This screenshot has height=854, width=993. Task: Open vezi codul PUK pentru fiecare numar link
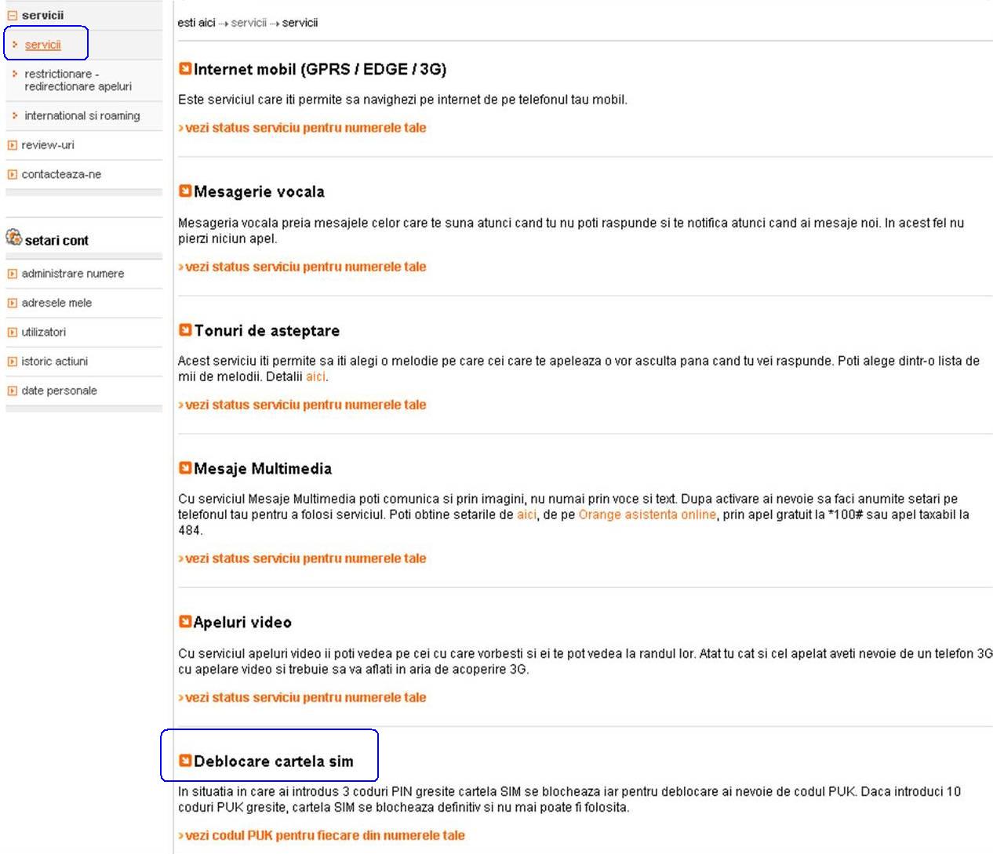click(x=324, y=835)
